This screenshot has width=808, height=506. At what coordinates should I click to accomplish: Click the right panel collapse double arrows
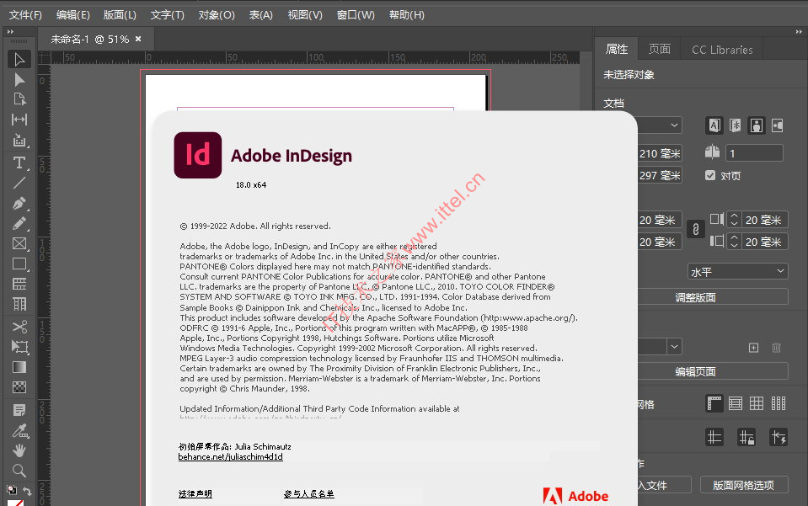click(799, 32)
